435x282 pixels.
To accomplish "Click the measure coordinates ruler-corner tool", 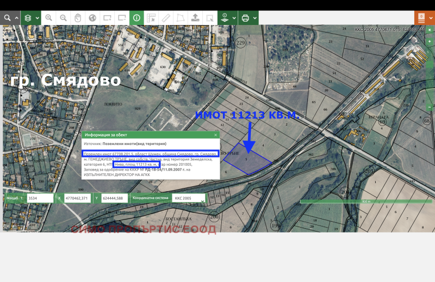I will tap(151, 18).
